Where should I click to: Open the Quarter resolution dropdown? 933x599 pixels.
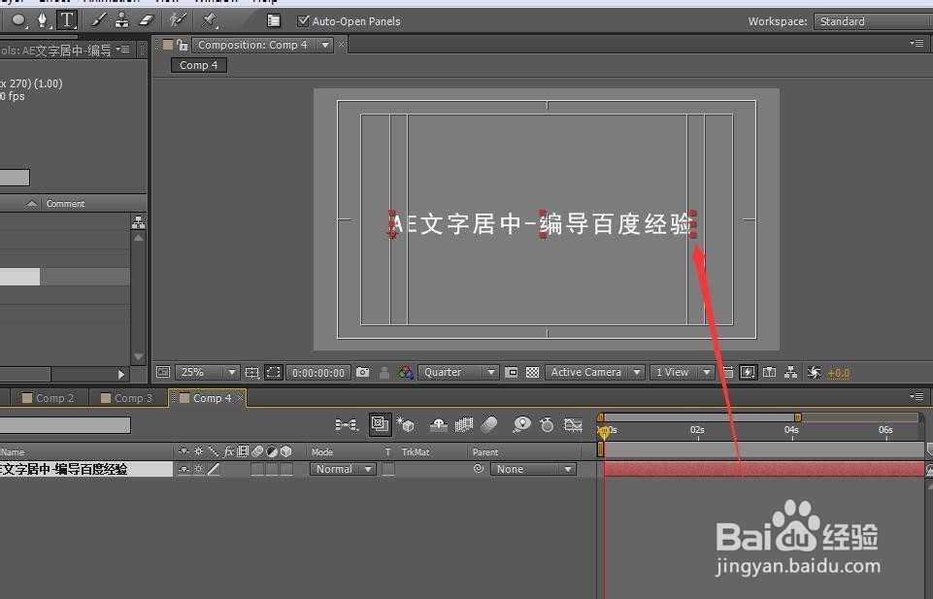coord(458,373)
